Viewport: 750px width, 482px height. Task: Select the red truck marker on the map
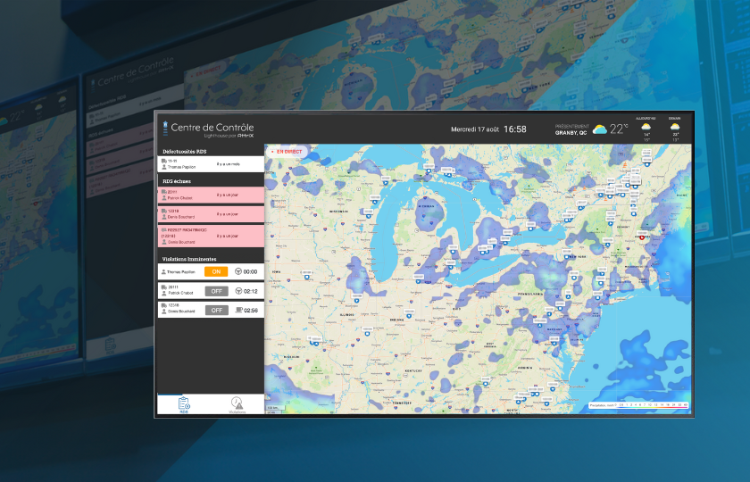pyautogui.click(x=641, y=237)
